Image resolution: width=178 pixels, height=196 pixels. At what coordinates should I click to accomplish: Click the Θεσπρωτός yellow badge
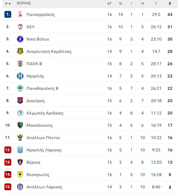(x=20, y=174)
